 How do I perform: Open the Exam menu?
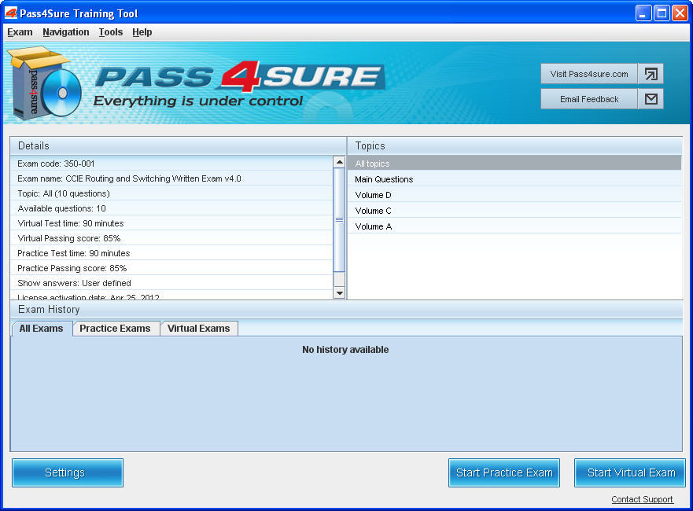pos(20,32)
